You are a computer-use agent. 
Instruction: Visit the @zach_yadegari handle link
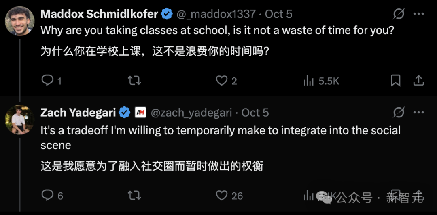coord(191,113)
